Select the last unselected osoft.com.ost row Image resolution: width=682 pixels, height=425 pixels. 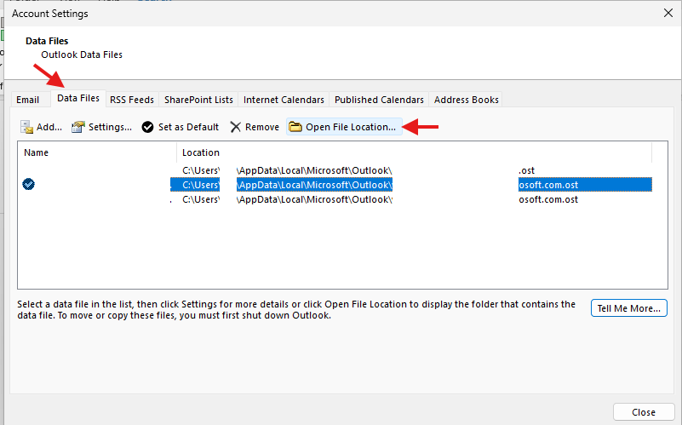pyautogui.click(x=335, y=199)
